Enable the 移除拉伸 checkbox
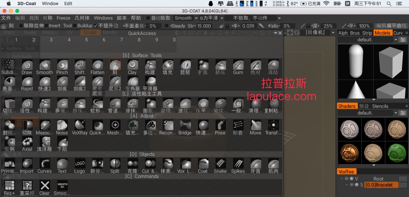 coord(21,26)
